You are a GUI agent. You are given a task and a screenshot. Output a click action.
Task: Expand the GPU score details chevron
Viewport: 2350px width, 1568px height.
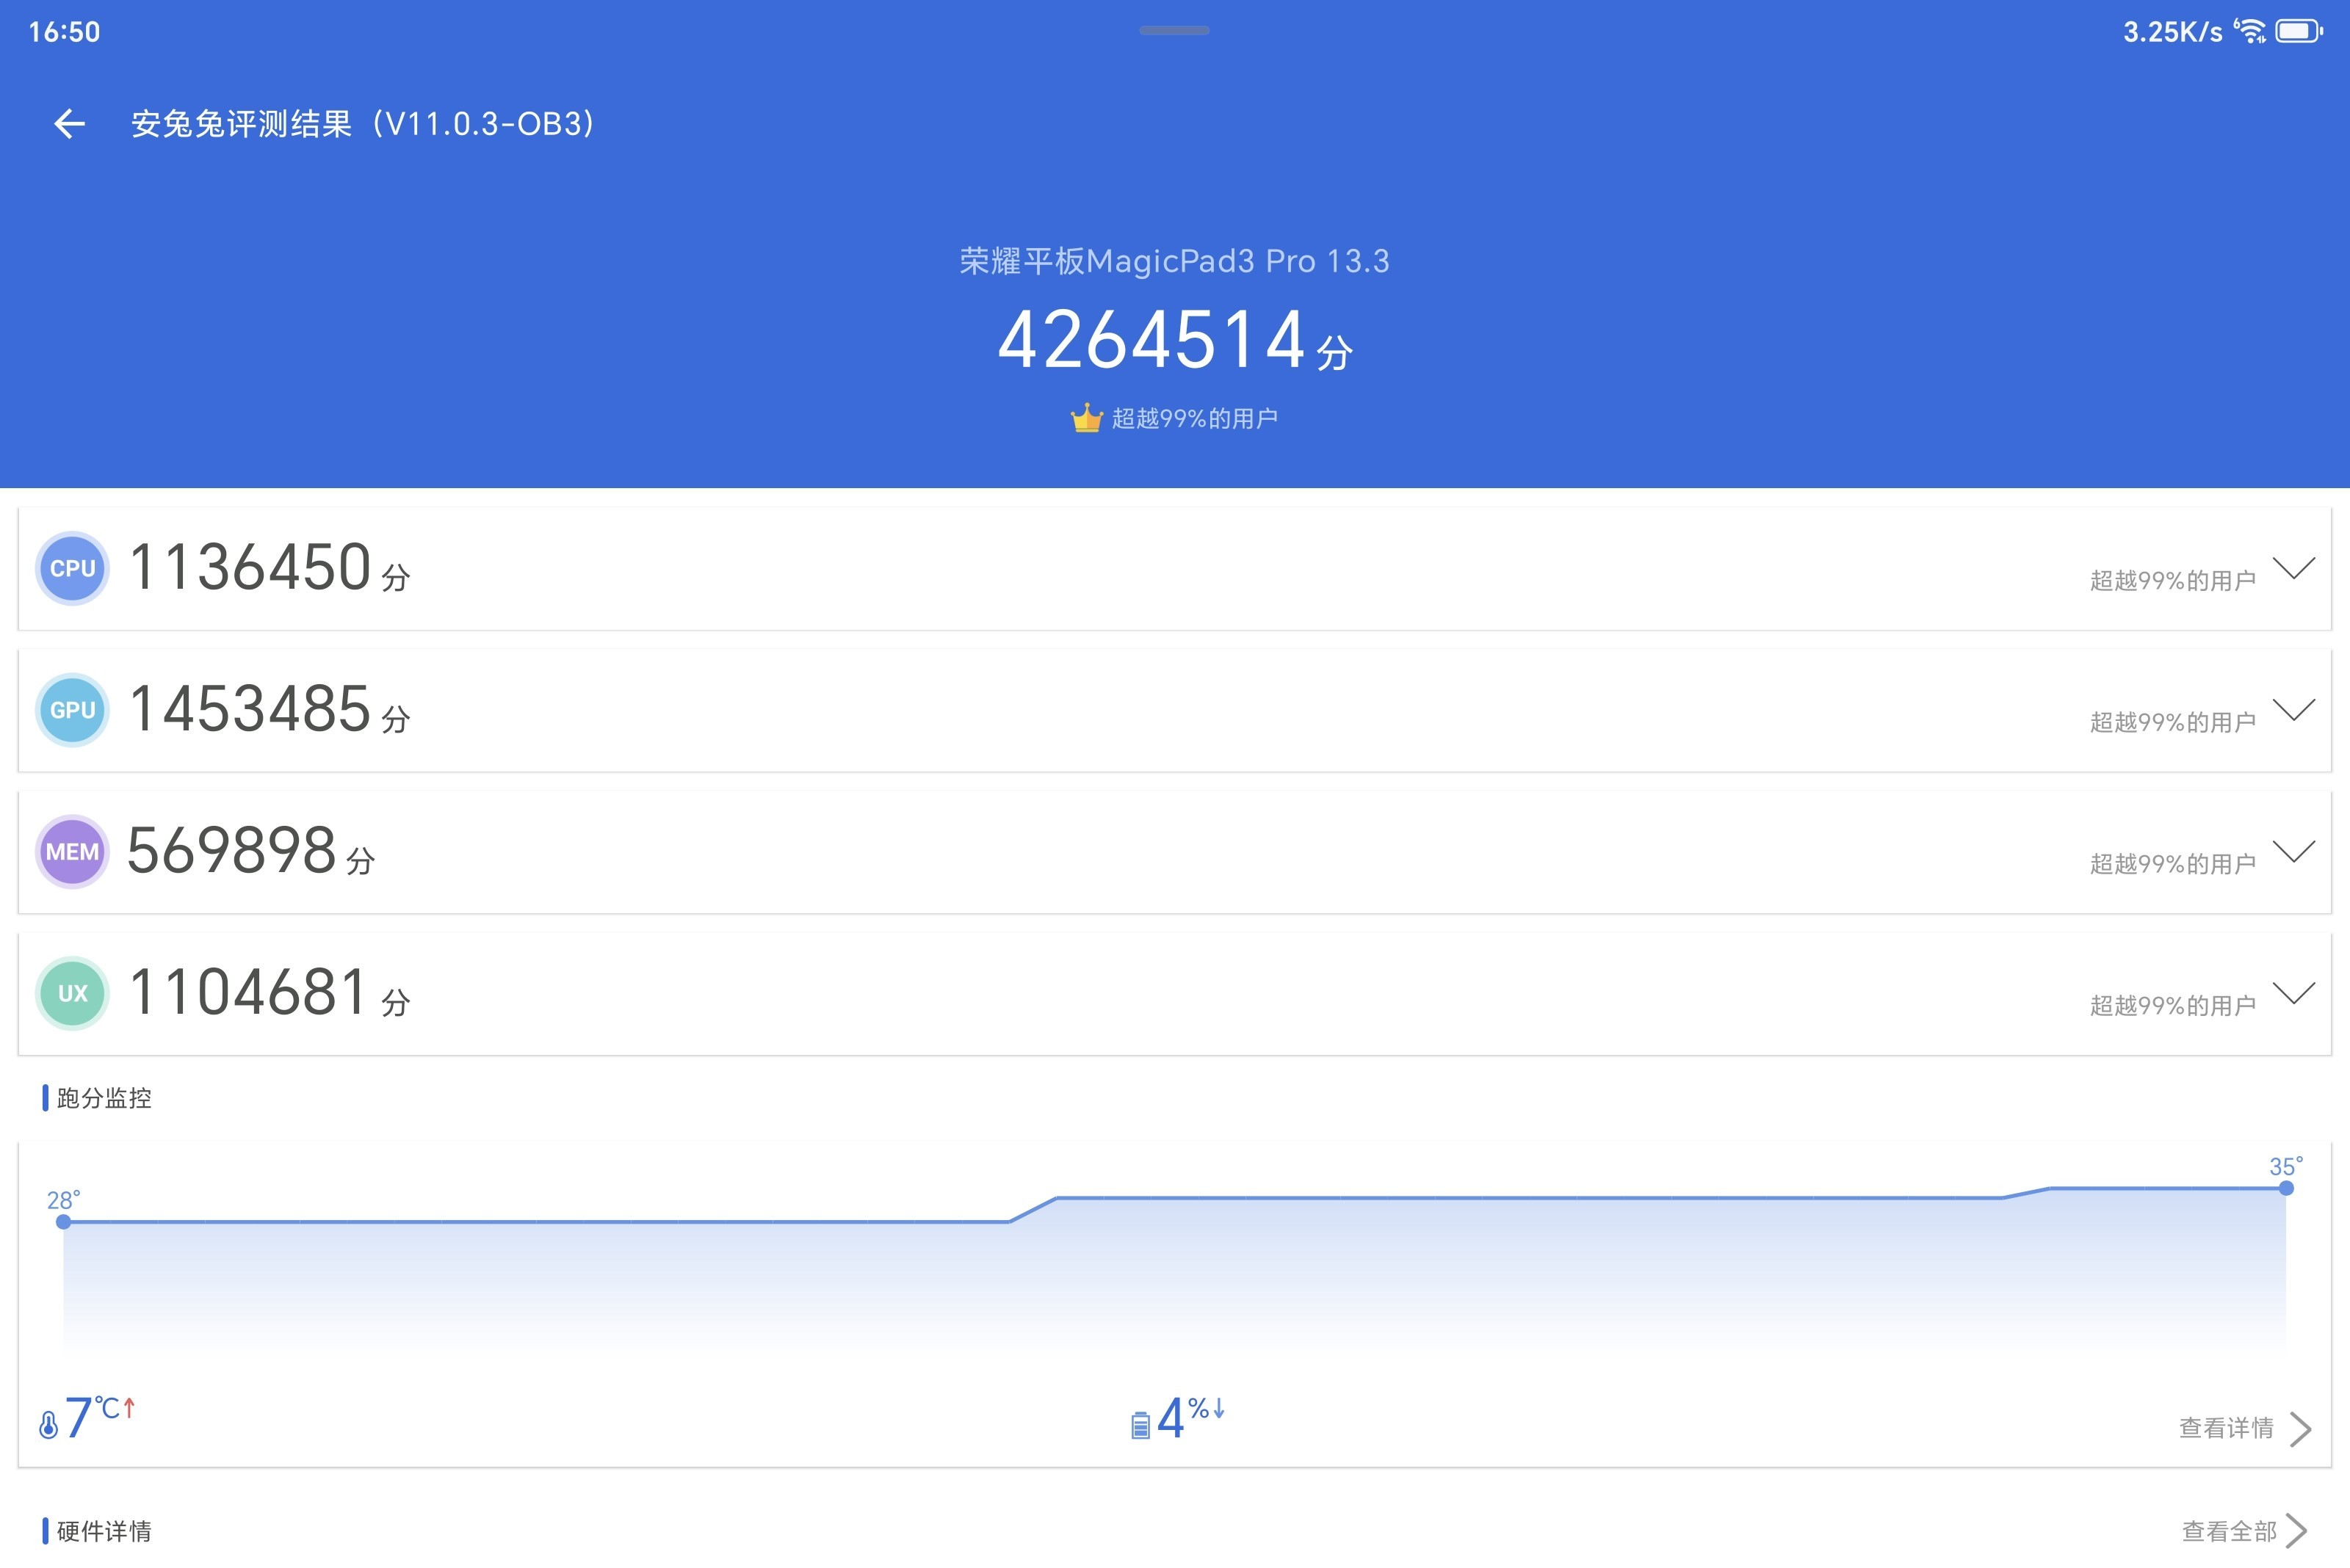(x=2294, y=709)
